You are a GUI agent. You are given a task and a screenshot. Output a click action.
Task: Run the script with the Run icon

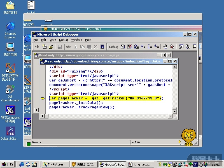pyautogui.click(x=123, y=46)
